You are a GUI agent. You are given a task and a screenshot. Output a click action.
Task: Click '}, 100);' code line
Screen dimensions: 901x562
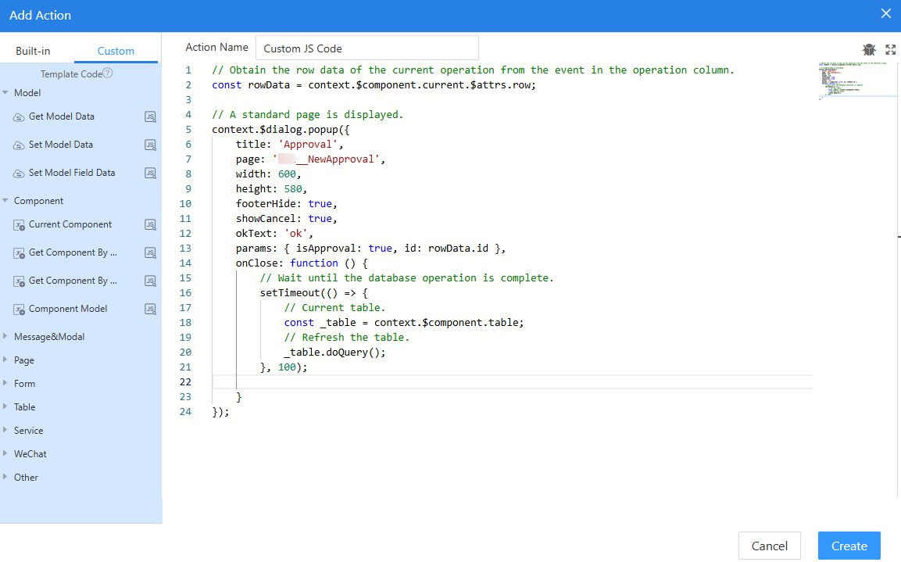284,367
